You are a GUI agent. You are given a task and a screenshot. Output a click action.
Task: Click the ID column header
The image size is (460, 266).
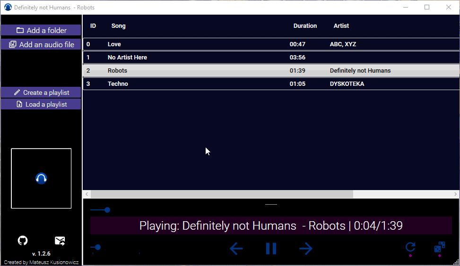point(93,26)
